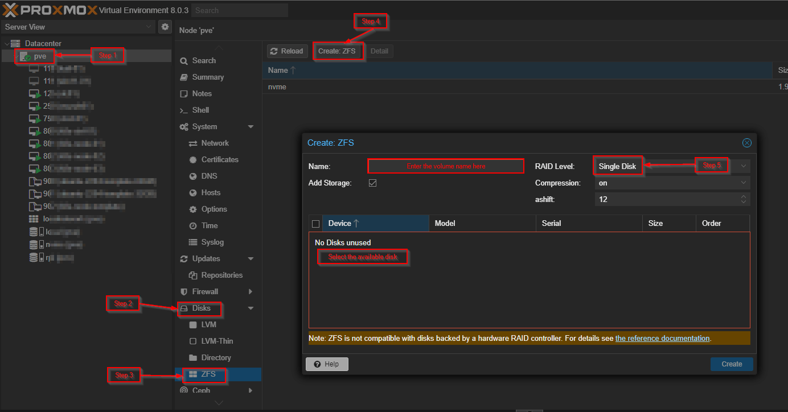Open the gear settings beside Server View
This screenshot has height=412, width=788.
pyautogui.click(x=165, y=27)
